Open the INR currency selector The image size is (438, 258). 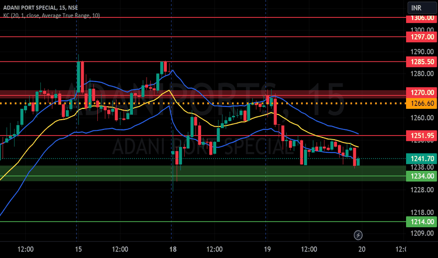[x=422, y=8]
